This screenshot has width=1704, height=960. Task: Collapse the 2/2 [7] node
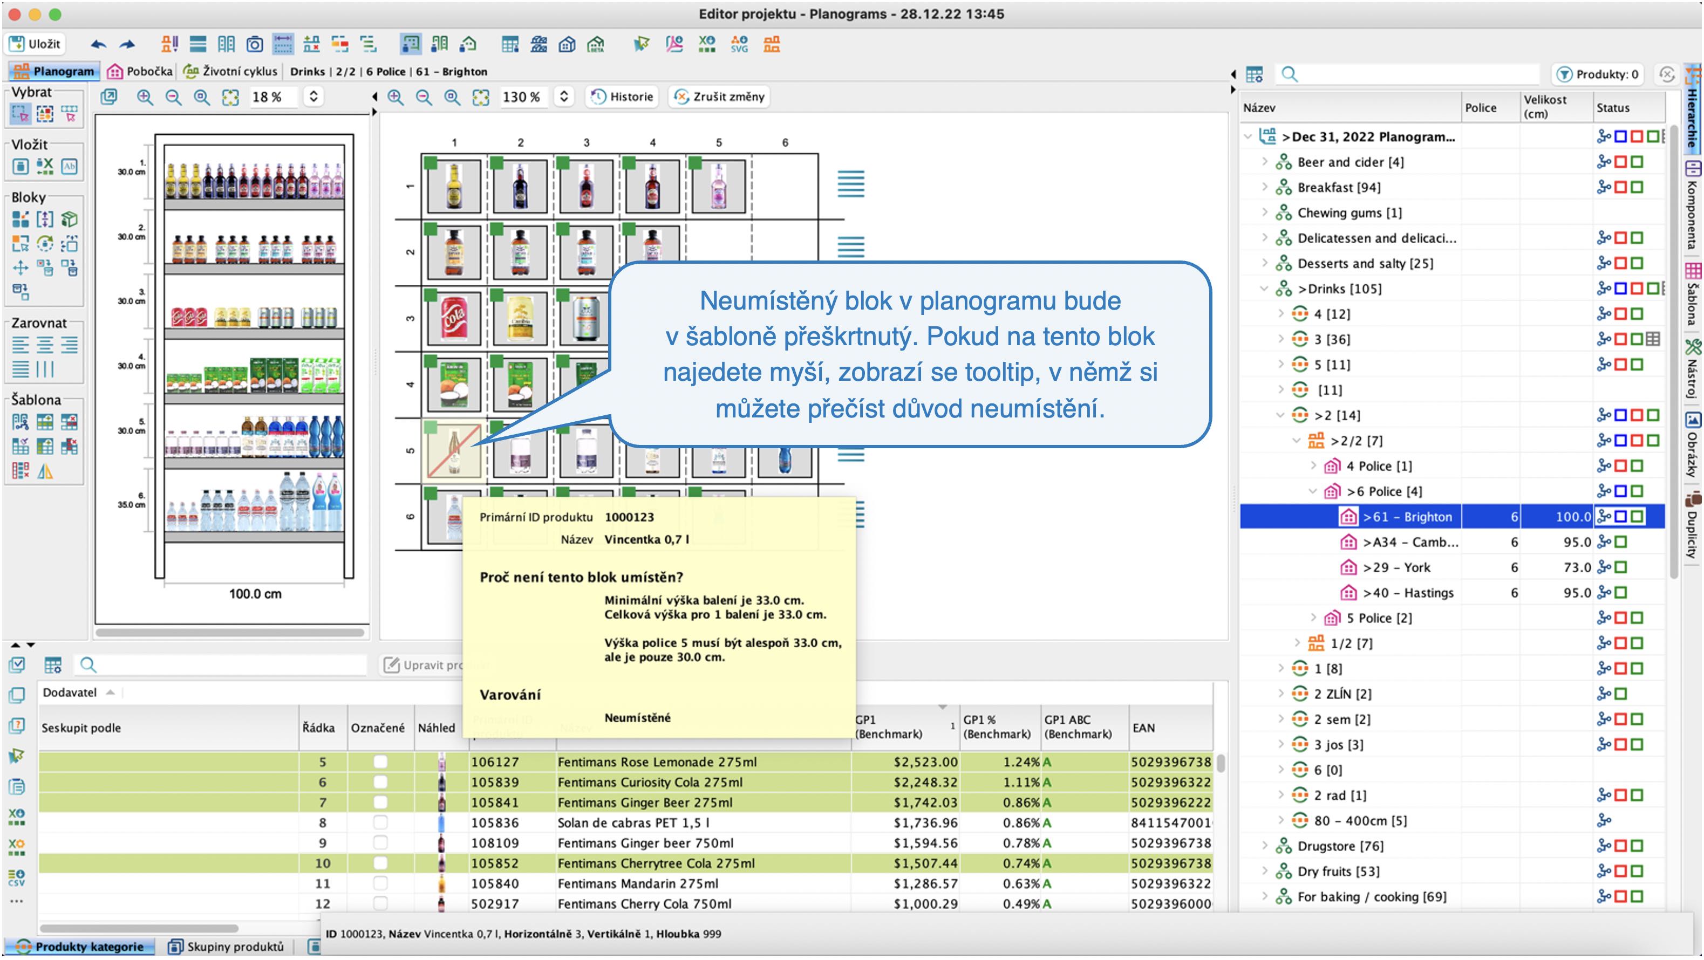pyautogui.click(x=1297, y=440)
